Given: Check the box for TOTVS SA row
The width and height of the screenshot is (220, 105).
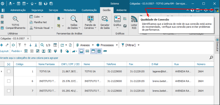Looking at the screenshot, I should [x=9, y=71].
